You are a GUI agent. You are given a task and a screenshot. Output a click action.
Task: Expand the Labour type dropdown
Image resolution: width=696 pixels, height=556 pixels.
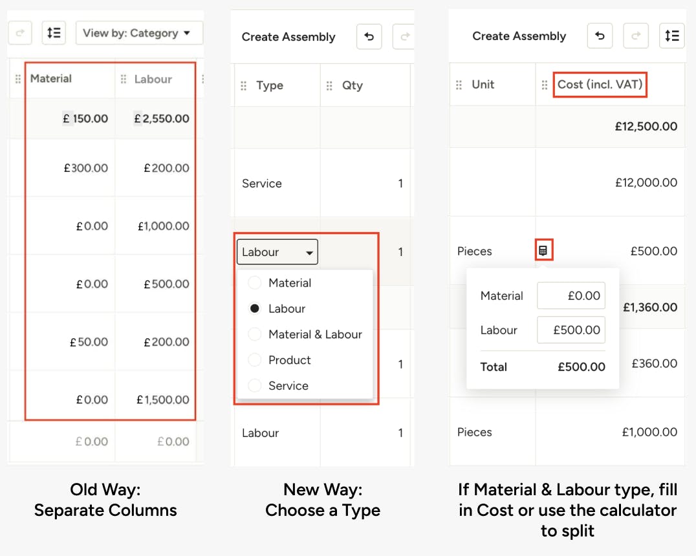[x=277, y=252]
